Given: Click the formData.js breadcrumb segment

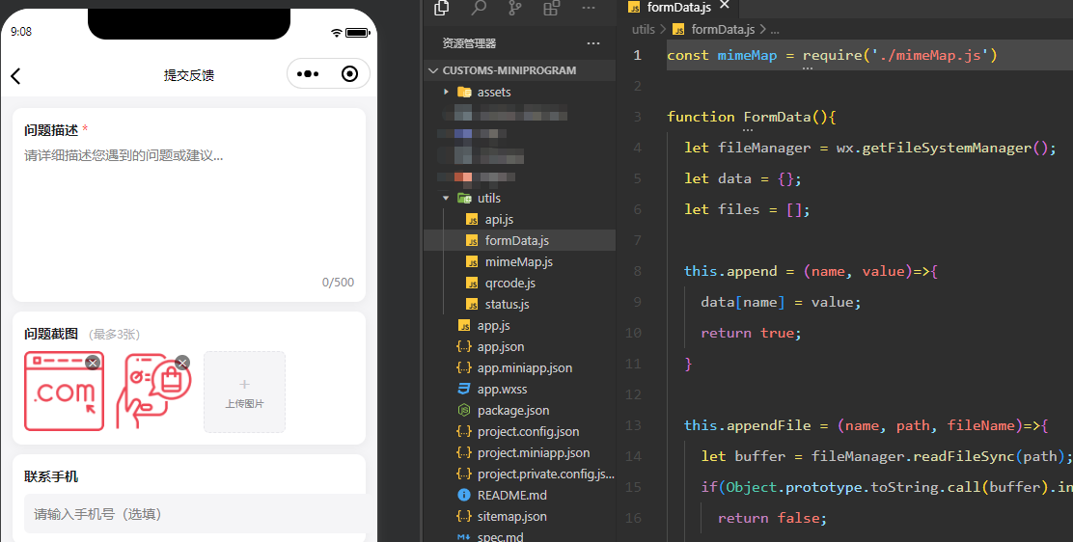Looking at the screenshot, I should coord(723,30).
